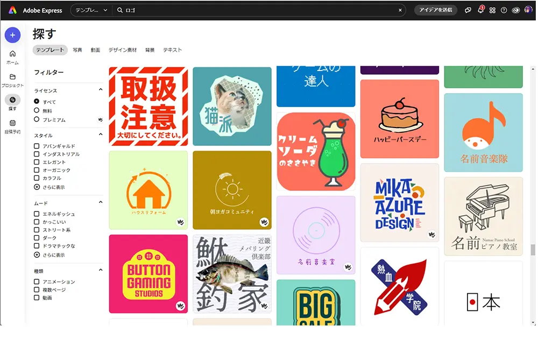Check the オーガニック style checkbox
This screenshot has height=354, width=538.
coord(37,170)
